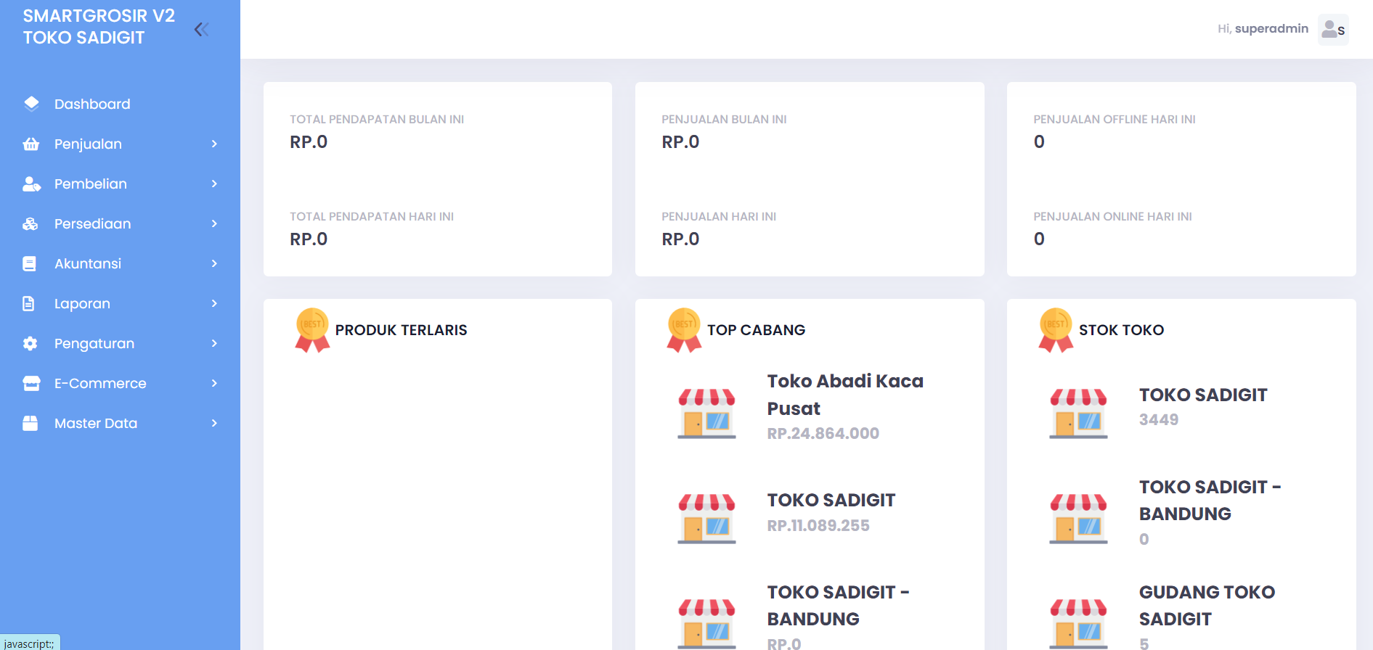The width and height of the screenshot is (1373, 650).
Task: Click the Laporan document icon
Action: pos(29,303)
